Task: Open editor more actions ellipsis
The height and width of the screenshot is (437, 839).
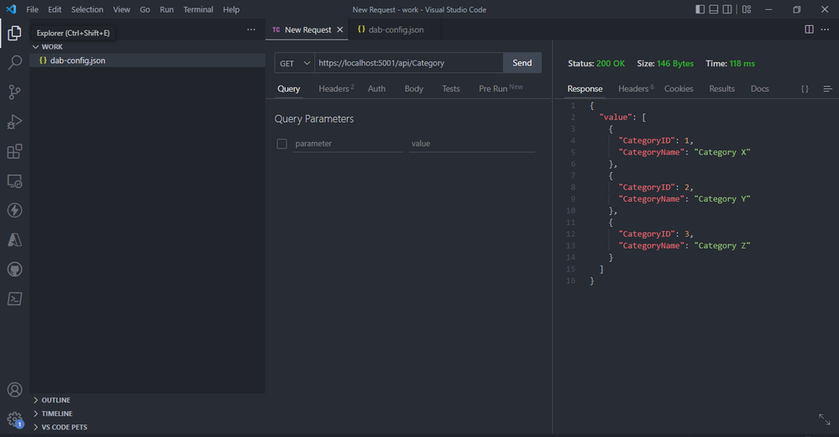Action: (x=825, y=29)
